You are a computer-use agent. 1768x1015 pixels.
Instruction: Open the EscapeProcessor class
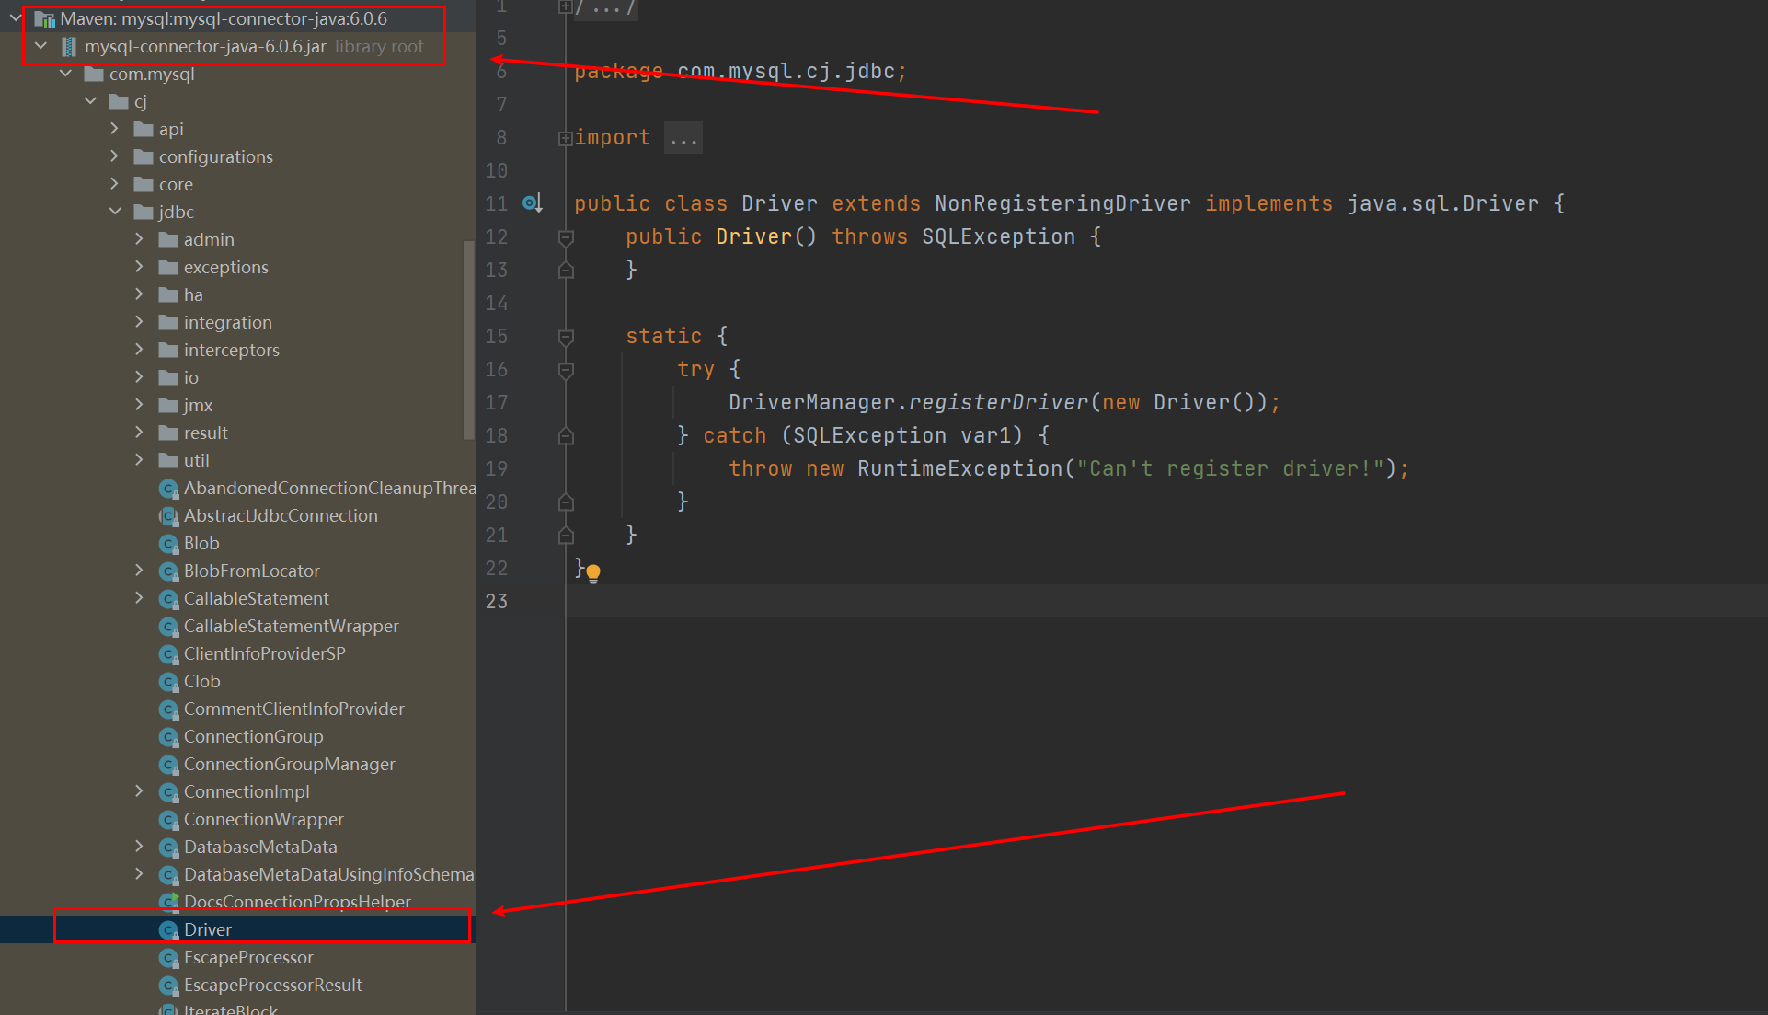tap(248, 957)
